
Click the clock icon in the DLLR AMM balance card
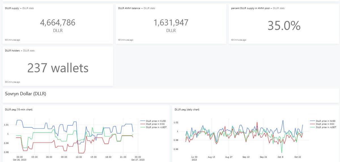point(119,40)
